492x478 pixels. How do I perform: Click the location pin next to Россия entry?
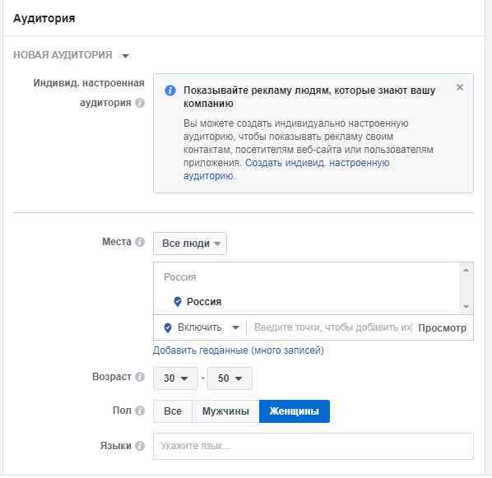coord(178,302)
